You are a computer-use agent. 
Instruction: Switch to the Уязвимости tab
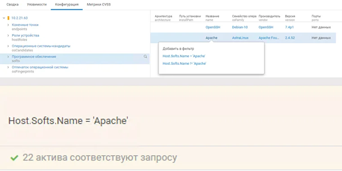(x=36, y=4)
